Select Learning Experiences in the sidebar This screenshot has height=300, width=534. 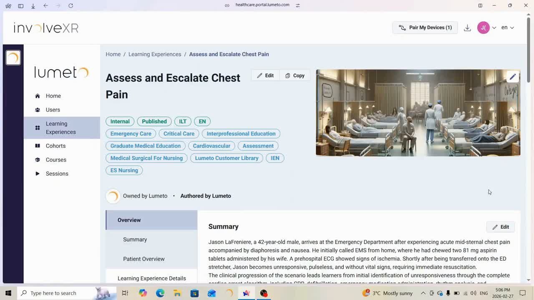tap(62, 127)
